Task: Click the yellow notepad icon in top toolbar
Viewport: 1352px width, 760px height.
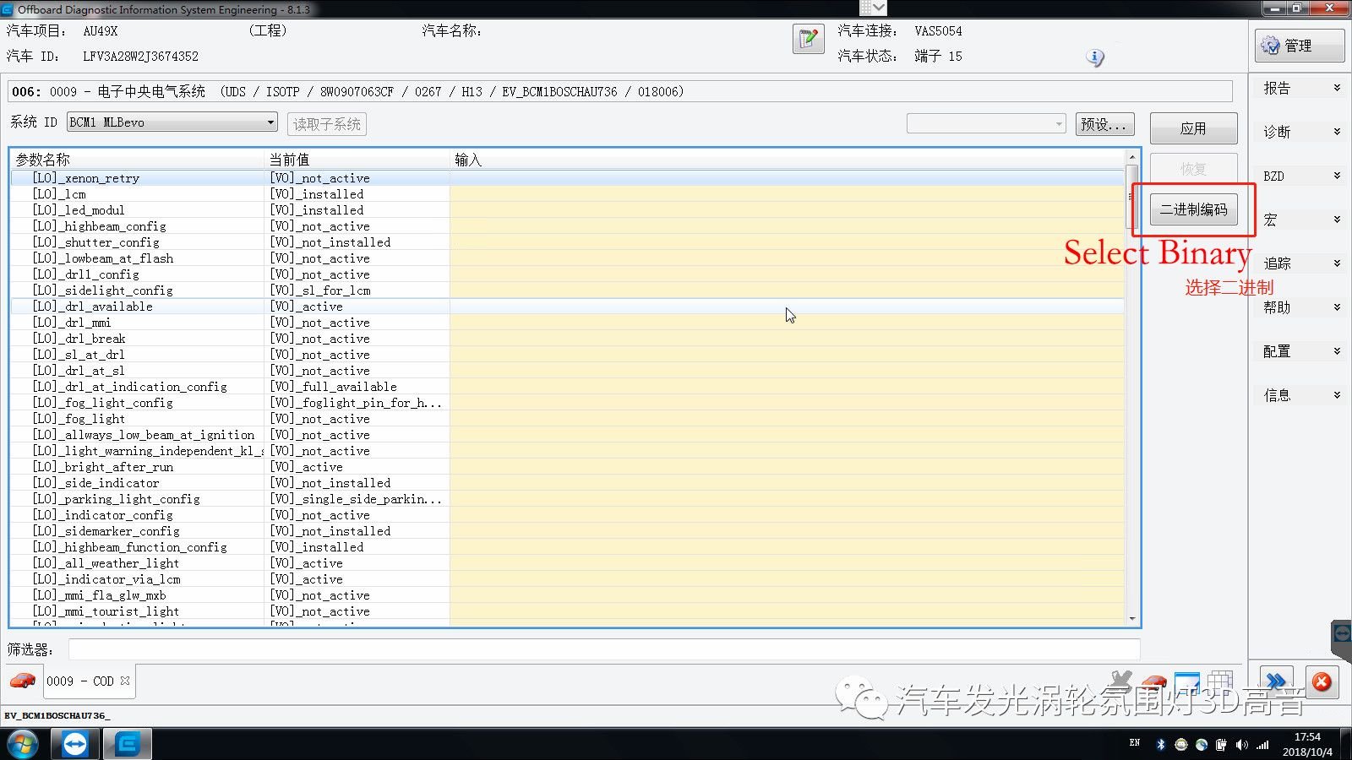Action: pos(808,38)
